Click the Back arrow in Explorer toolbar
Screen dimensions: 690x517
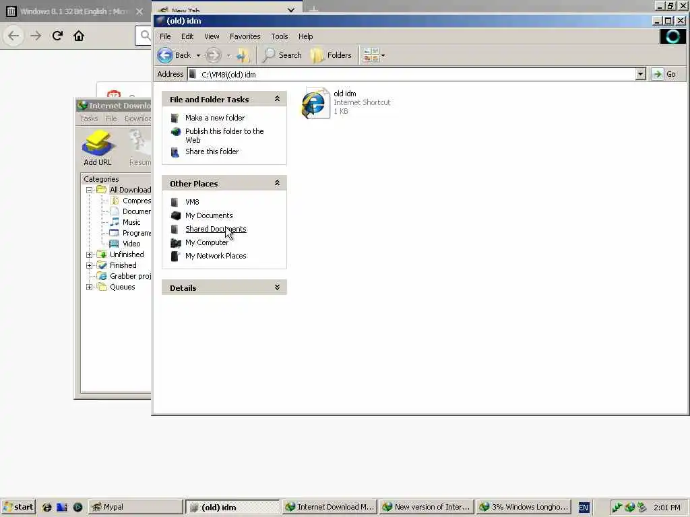pyautogui.click(x=166, y=55)
